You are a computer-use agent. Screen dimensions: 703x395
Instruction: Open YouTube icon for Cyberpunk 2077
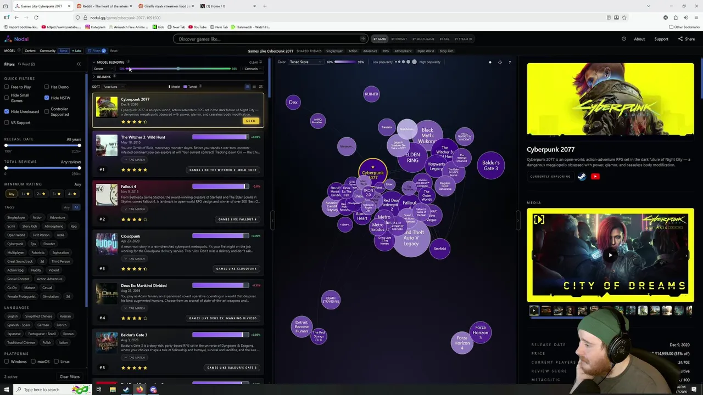coord(595,177)
